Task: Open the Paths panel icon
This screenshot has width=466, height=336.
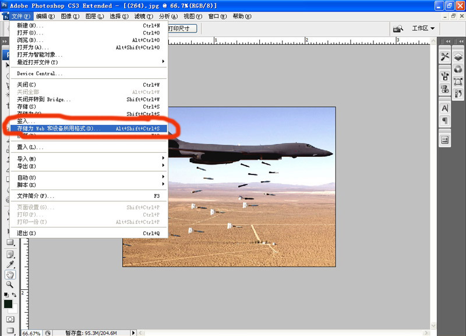Action: coord(458,82)
